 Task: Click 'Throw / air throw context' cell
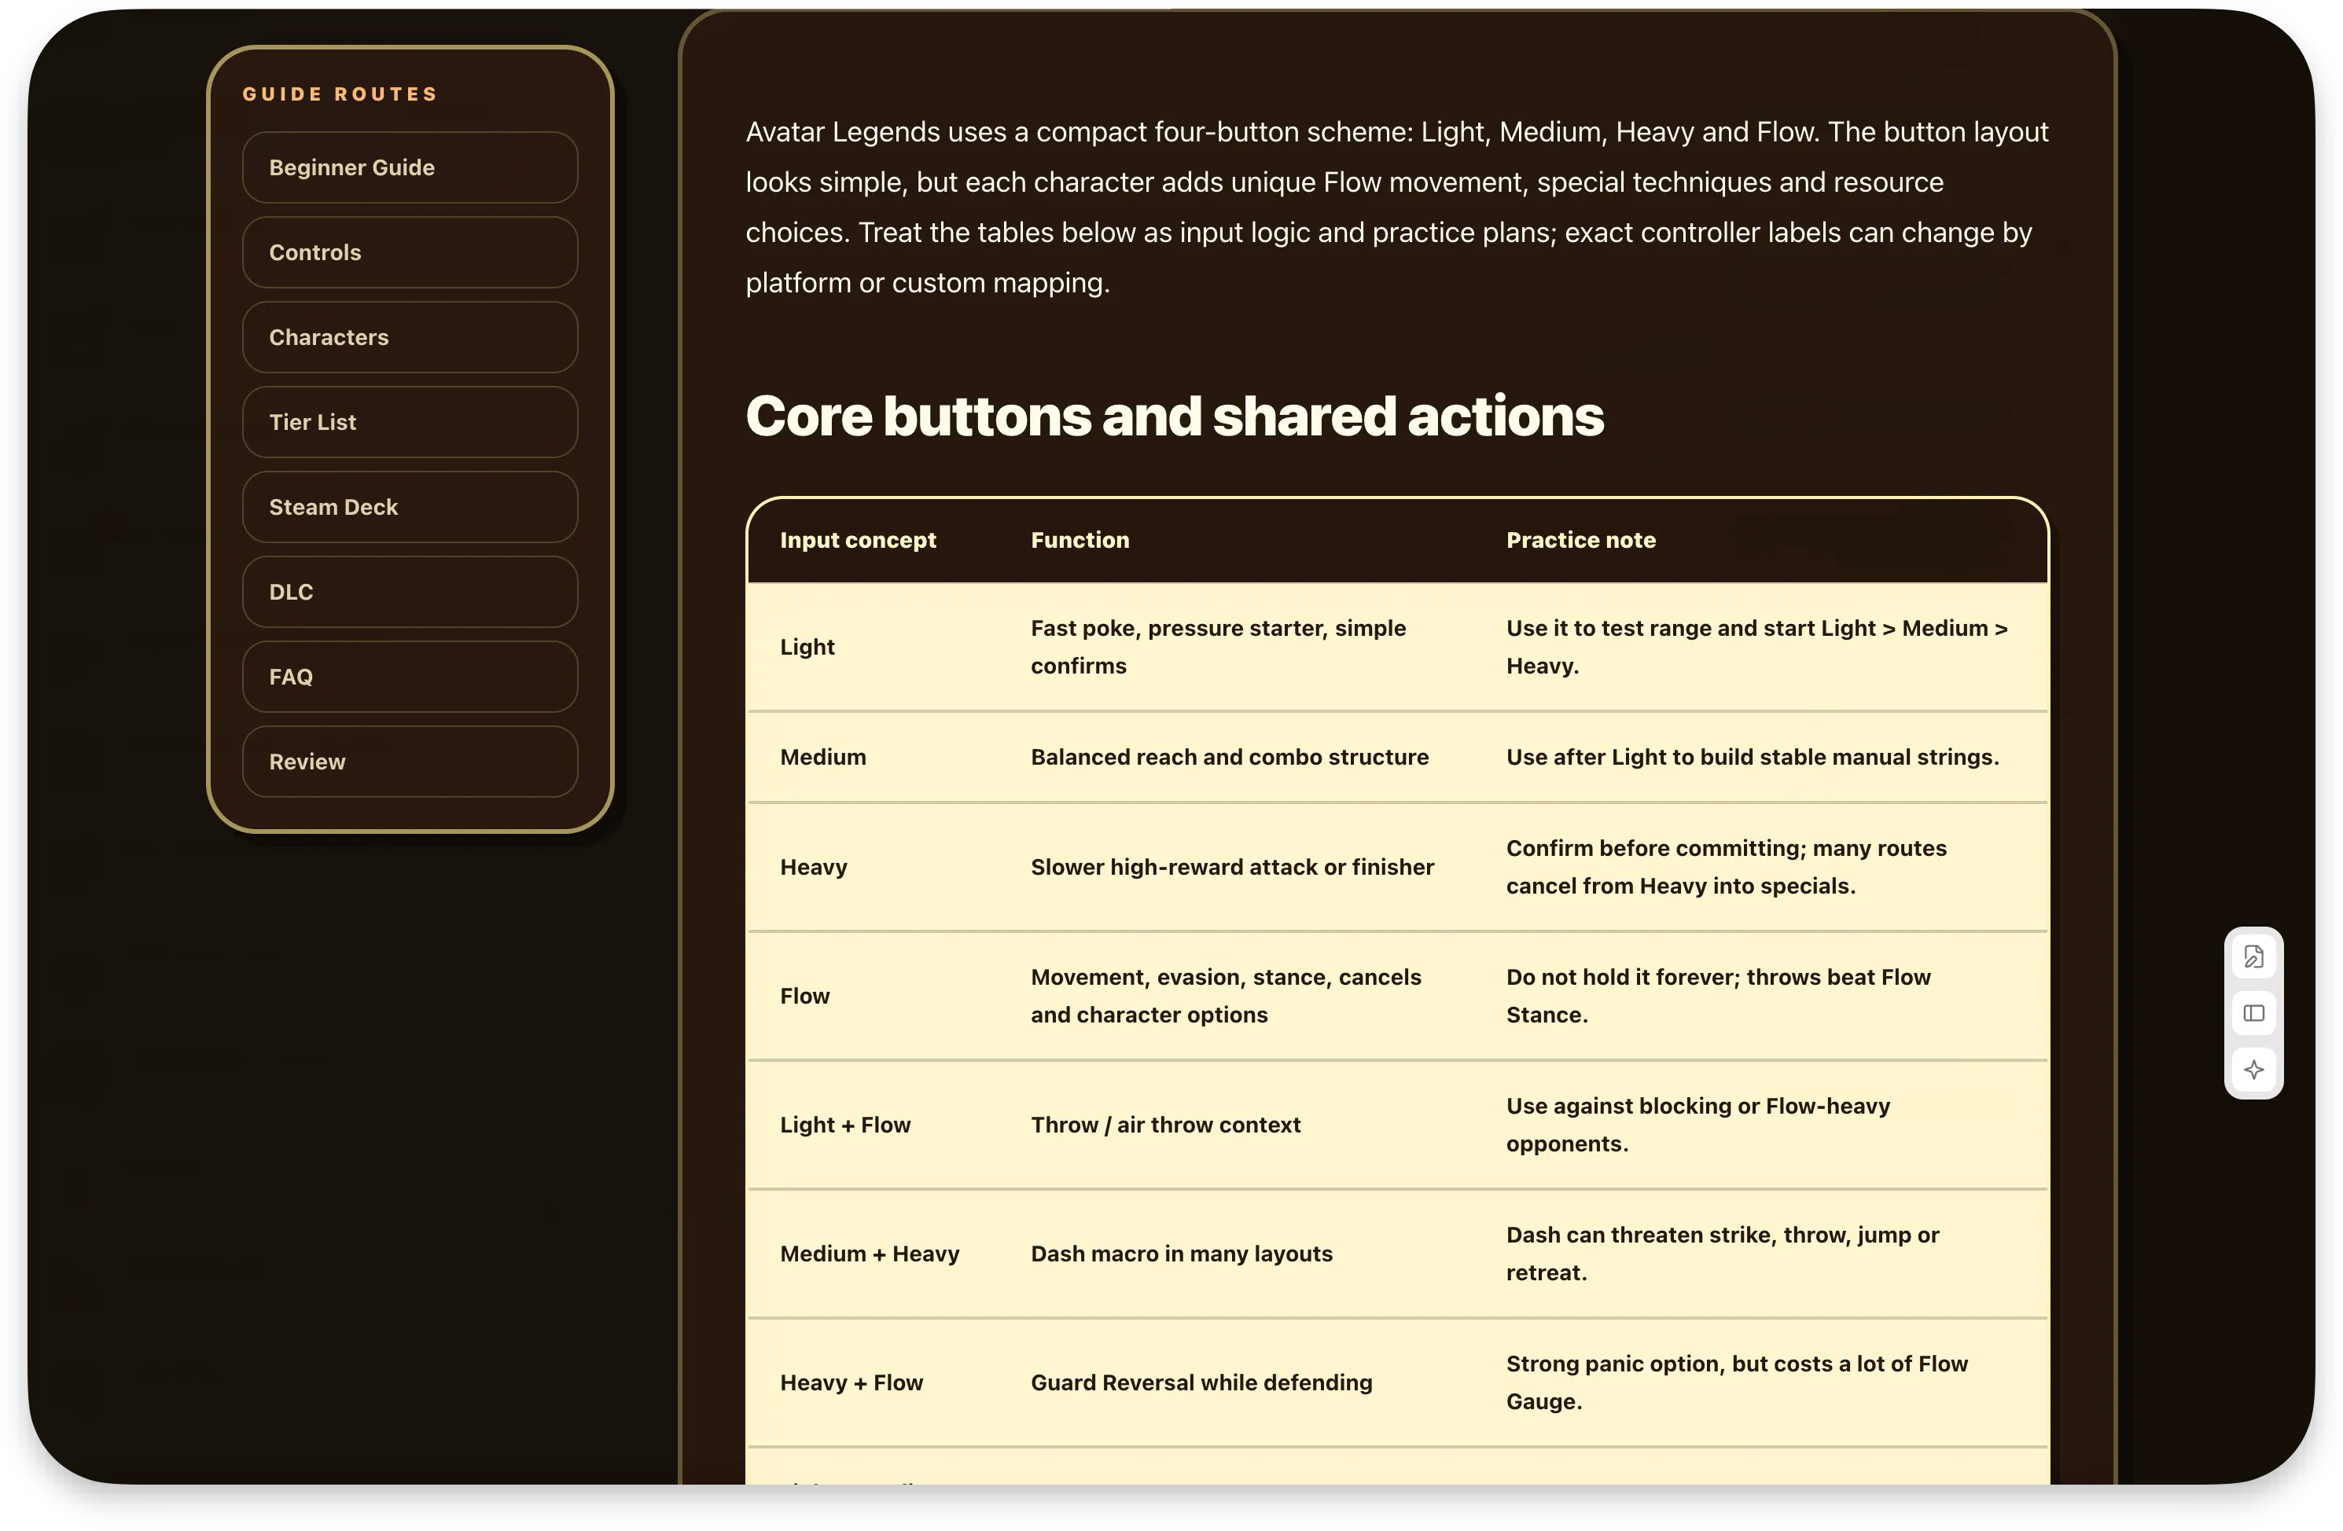click(1165, 1125)
